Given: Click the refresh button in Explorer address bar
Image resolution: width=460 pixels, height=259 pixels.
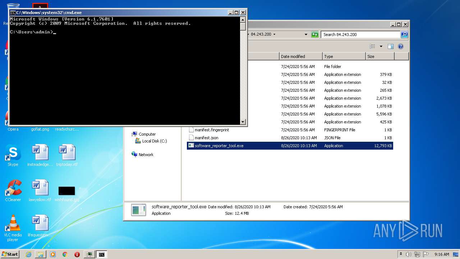Looking at the screenshot, I should [315, 35].
